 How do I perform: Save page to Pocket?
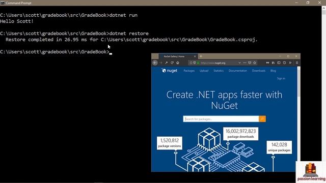tap(250, 63)
